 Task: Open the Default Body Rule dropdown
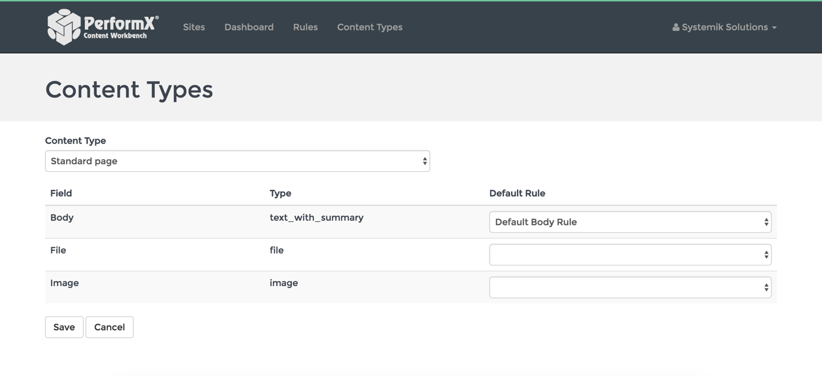coord(630,221)
